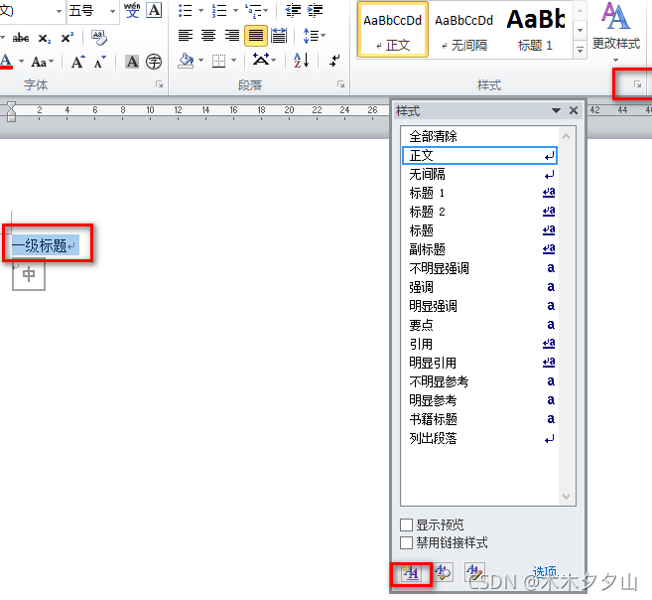Toggle Show/Hide paragraph marks

tap(334, 61)
